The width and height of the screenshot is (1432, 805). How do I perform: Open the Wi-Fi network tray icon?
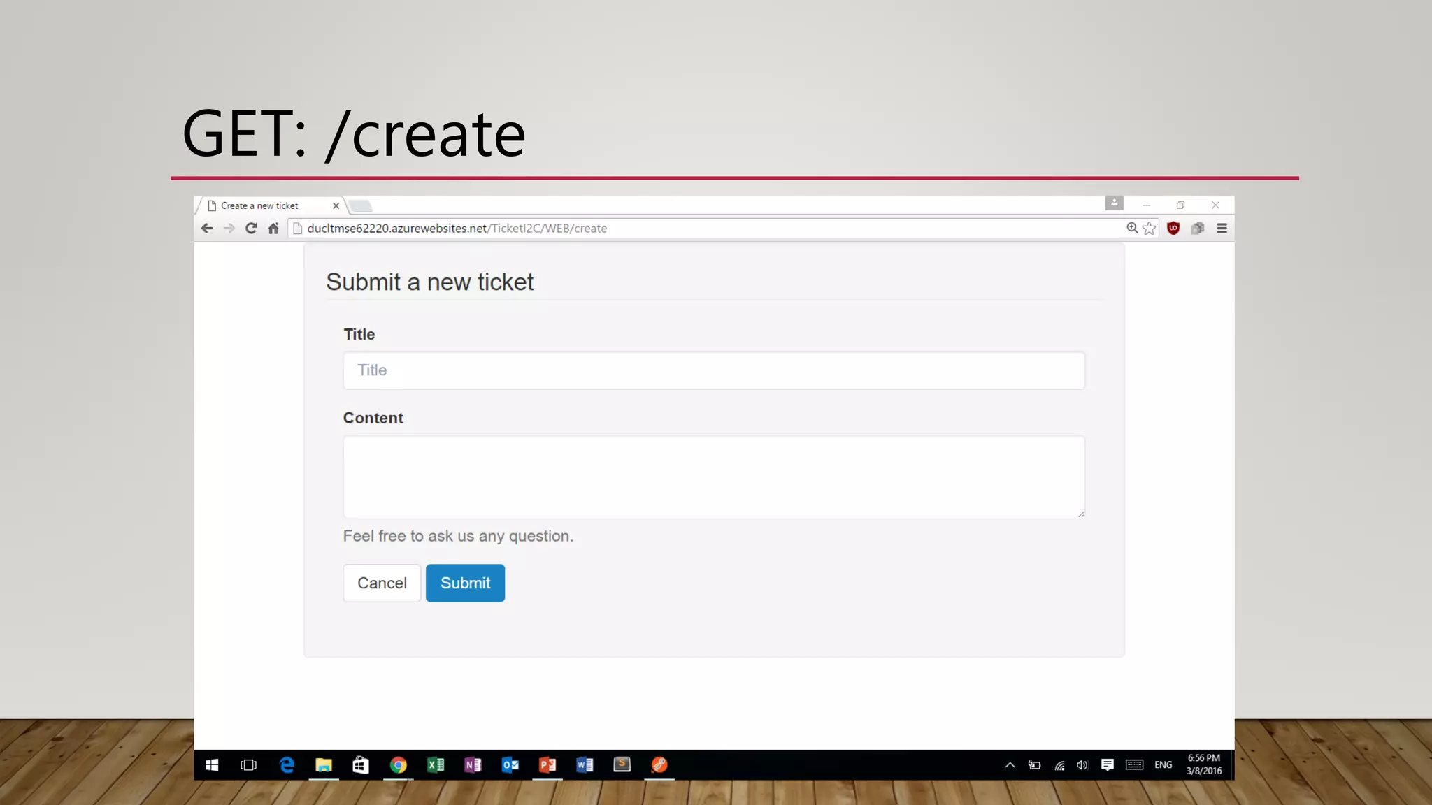click(x=1060, y=765)
